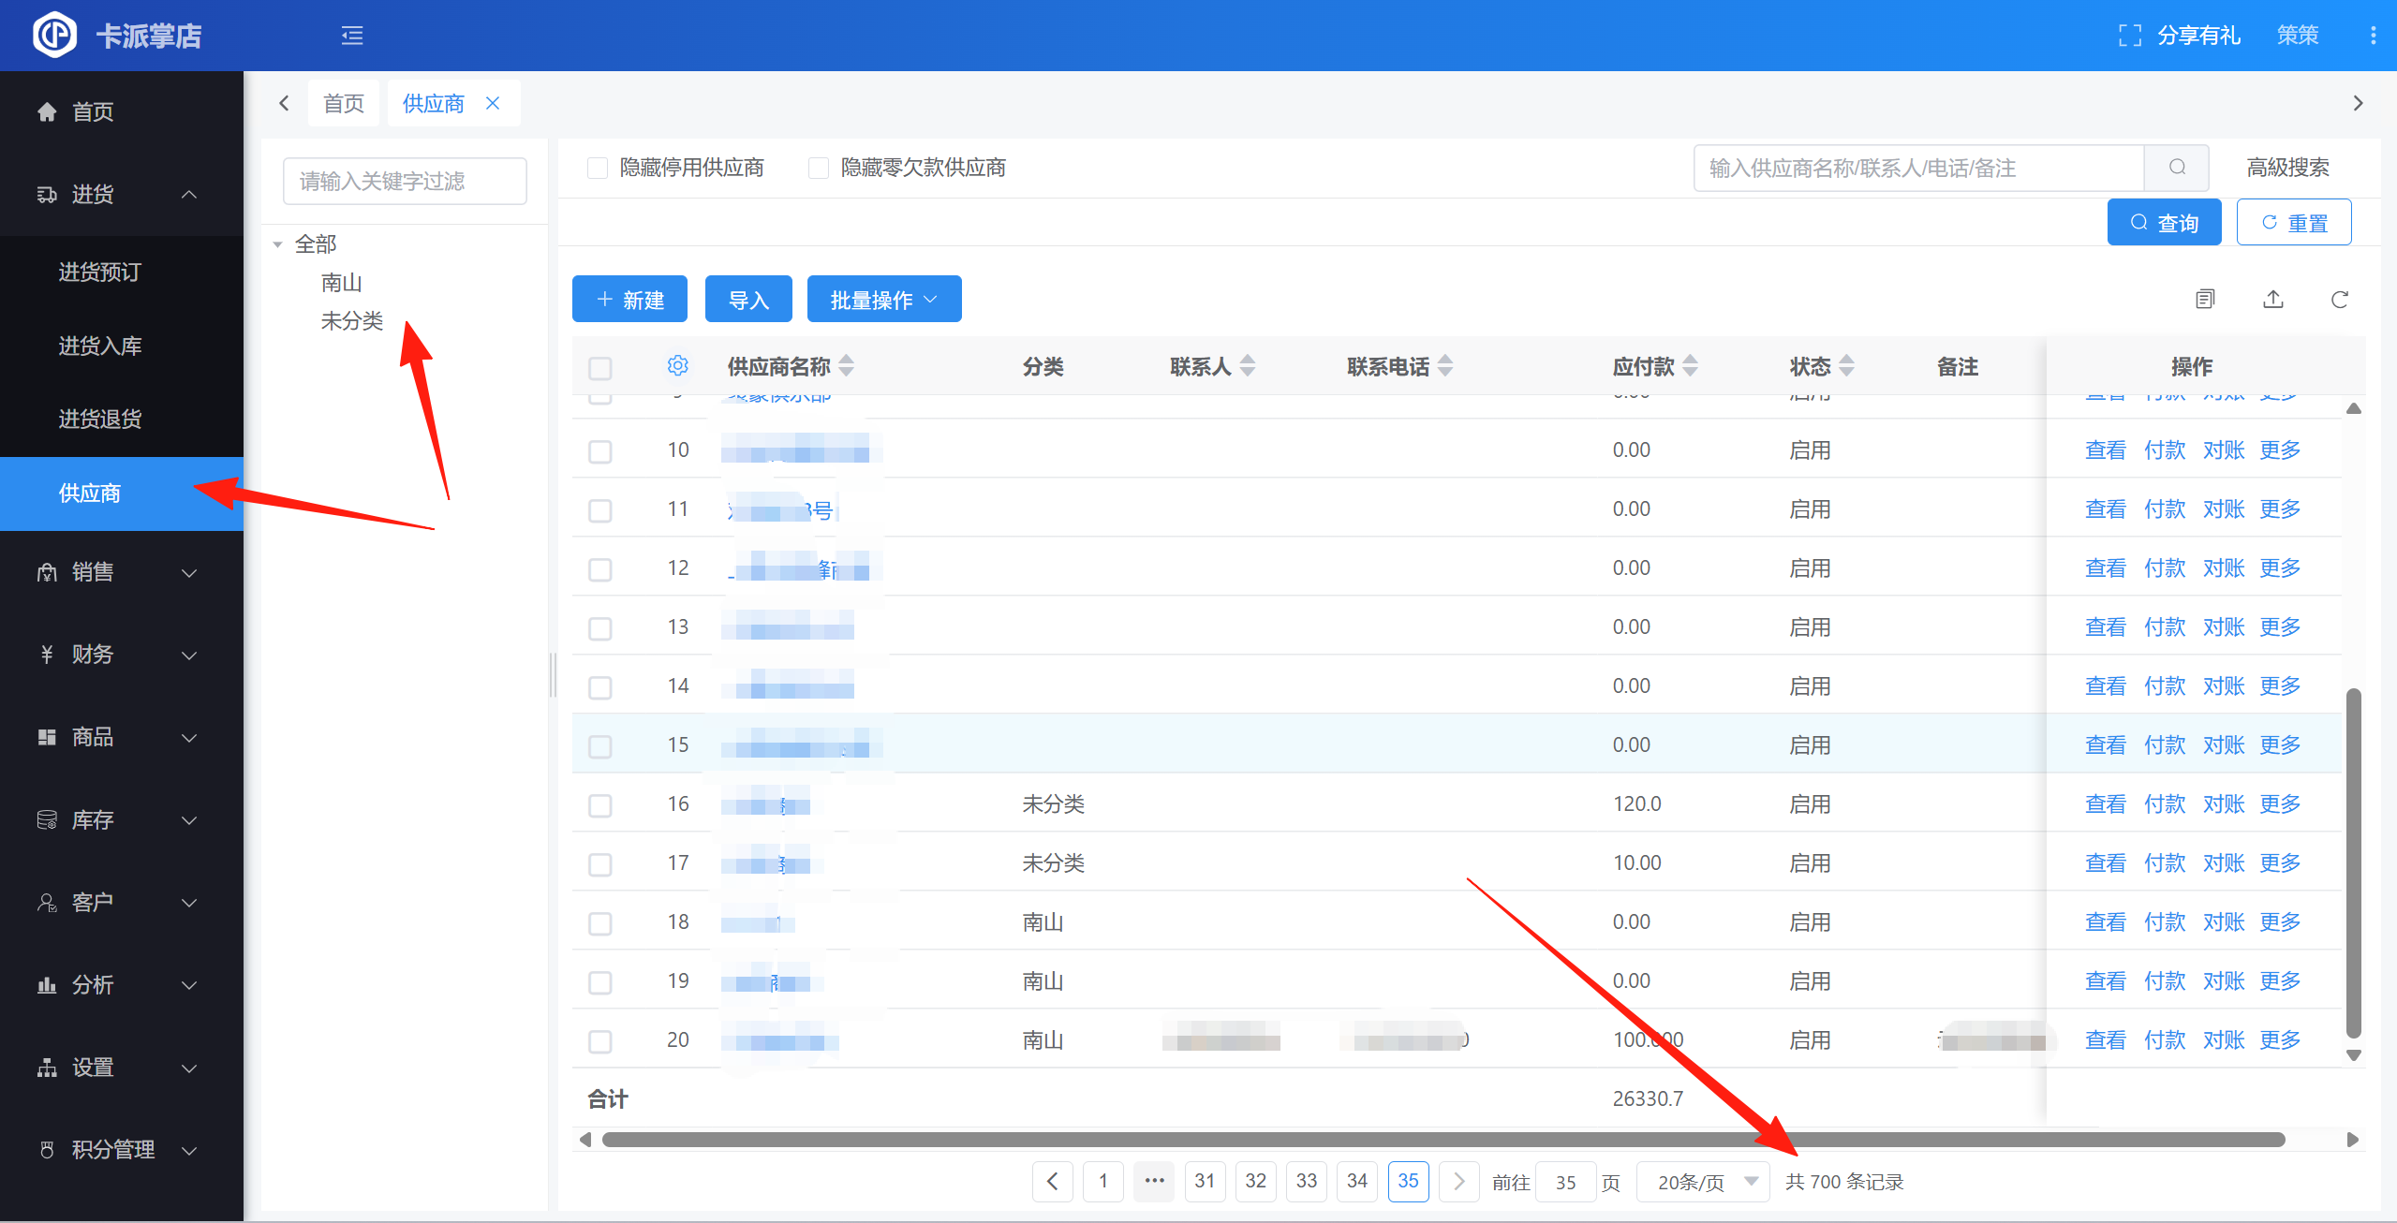Switch to the 首页 tab
Image resolution: width=2397 pixels, height=1223 pixels.
(x=343, y=103)
